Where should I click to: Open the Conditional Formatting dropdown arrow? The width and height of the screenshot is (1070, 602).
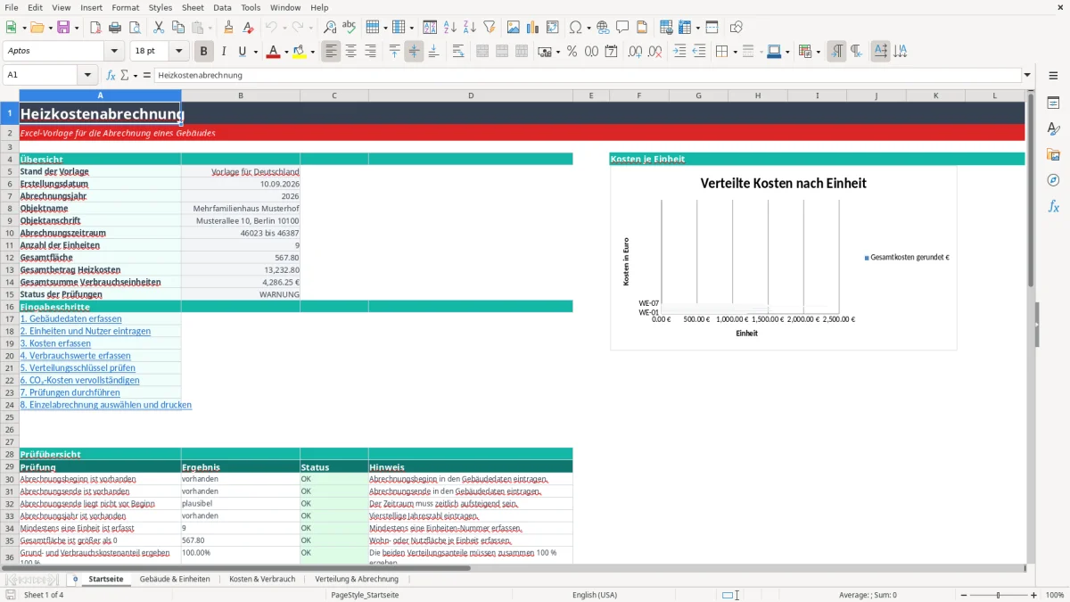click(x=818, y=52)
